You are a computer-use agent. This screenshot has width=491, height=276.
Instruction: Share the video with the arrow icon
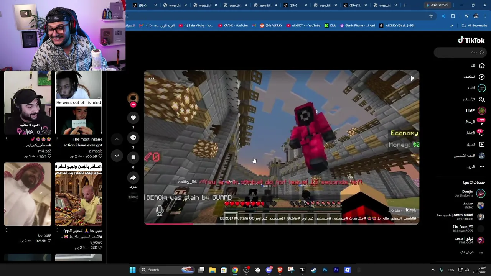click(133, 177)
